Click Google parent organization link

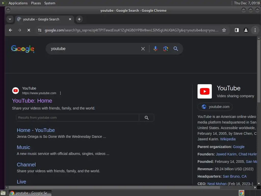[239, 147]
